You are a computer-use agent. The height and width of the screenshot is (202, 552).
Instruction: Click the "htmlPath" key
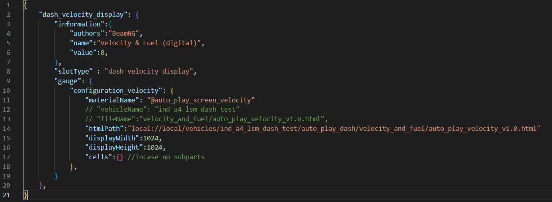[x=104, y=128]
